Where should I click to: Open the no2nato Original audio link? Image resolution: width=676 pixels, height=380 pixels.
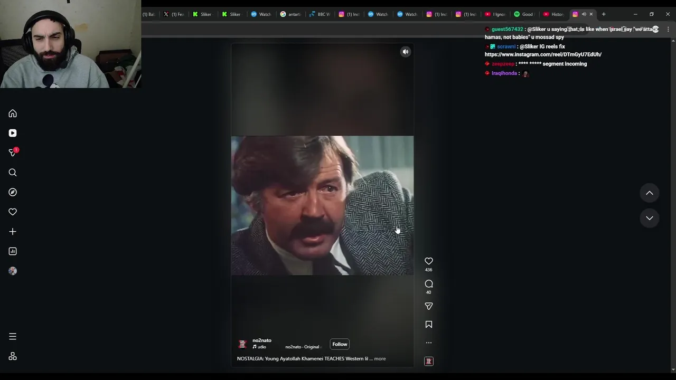[x=303, y=347]
